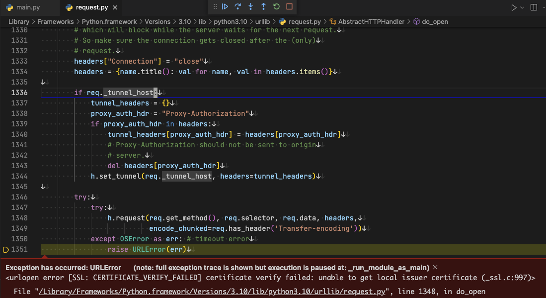Step out of current function
The image size is (546, 298).
click(264, 6)
